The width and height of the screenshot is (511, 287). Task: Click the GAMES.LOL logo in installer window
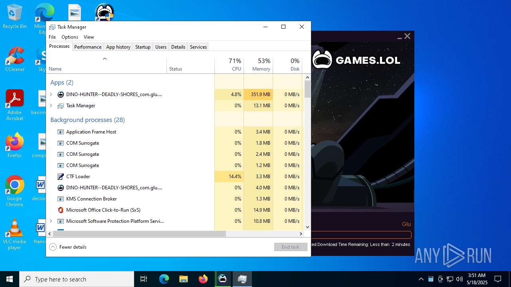(356, 60)
